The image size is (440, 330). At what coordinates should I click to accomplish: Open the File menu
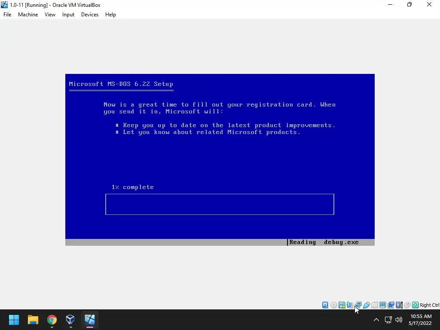pyautogui.click(x=7, y=15)
